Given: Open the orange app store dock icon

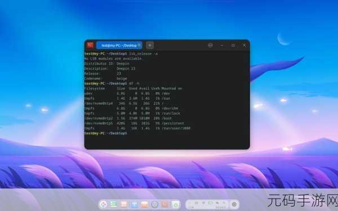Looking at the screenshot, I should click(144, 204).
